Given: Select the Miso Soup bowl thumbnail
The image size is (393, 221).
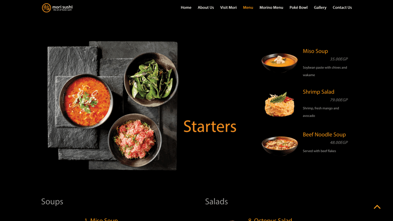Looking at the screenshot, I should pyautogui.click(x=280, y=62).
